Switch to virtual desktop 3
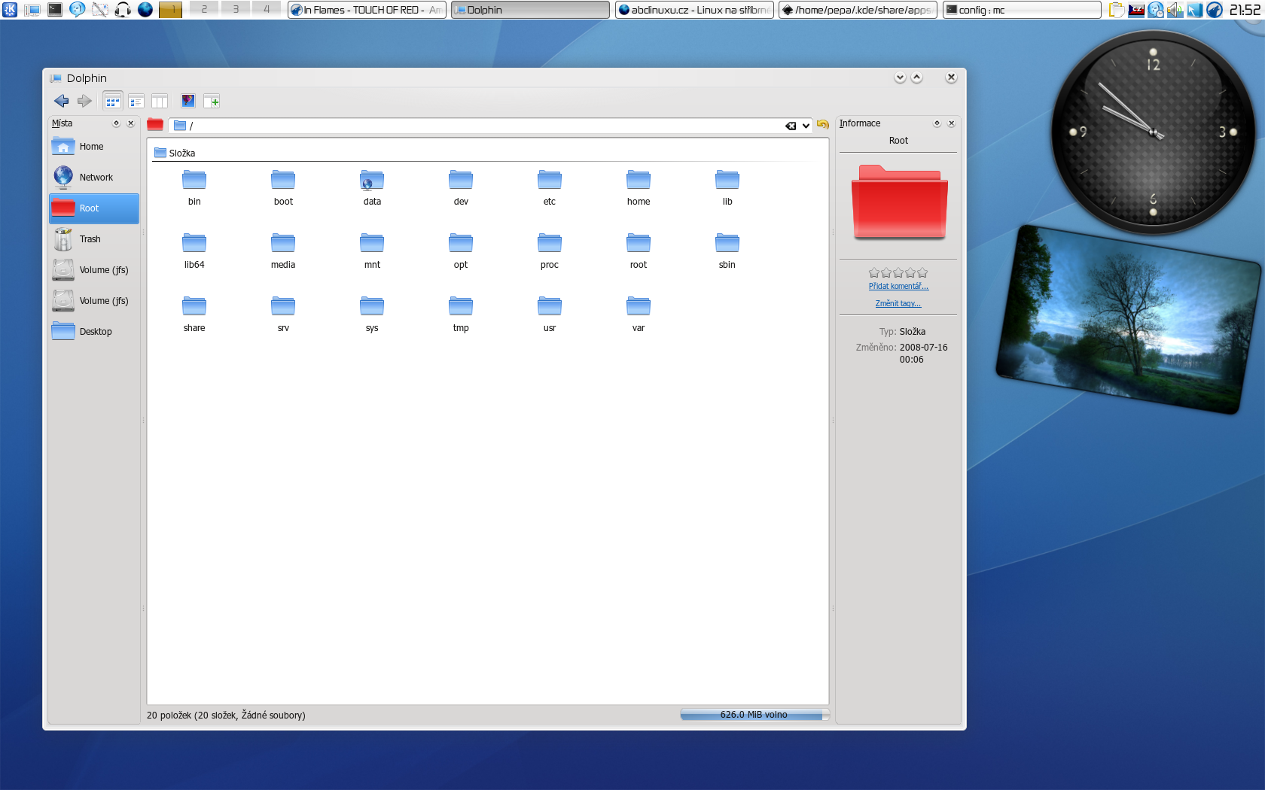 (x=235, y=9)
